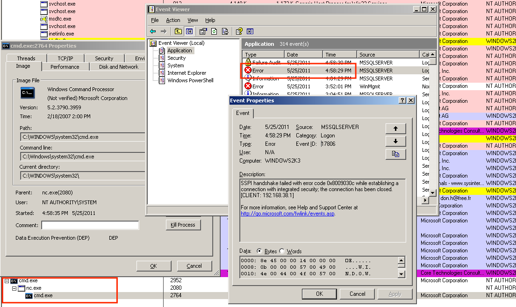Click the Back navigation arrow in Event Viewer

coord(153,31)
